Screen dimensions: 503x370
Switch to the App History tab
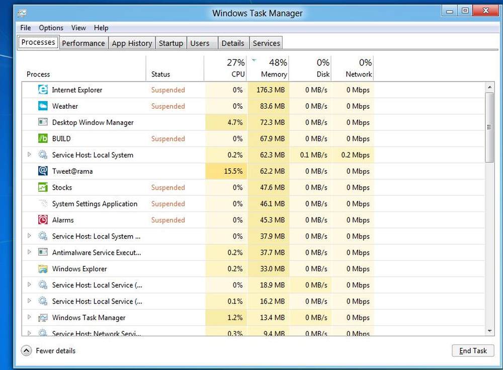(132, 43)
